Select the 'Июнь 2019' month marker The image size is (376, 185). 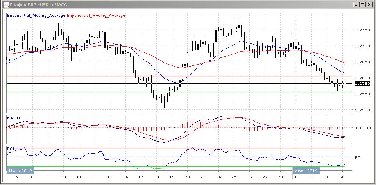(20, 171)
